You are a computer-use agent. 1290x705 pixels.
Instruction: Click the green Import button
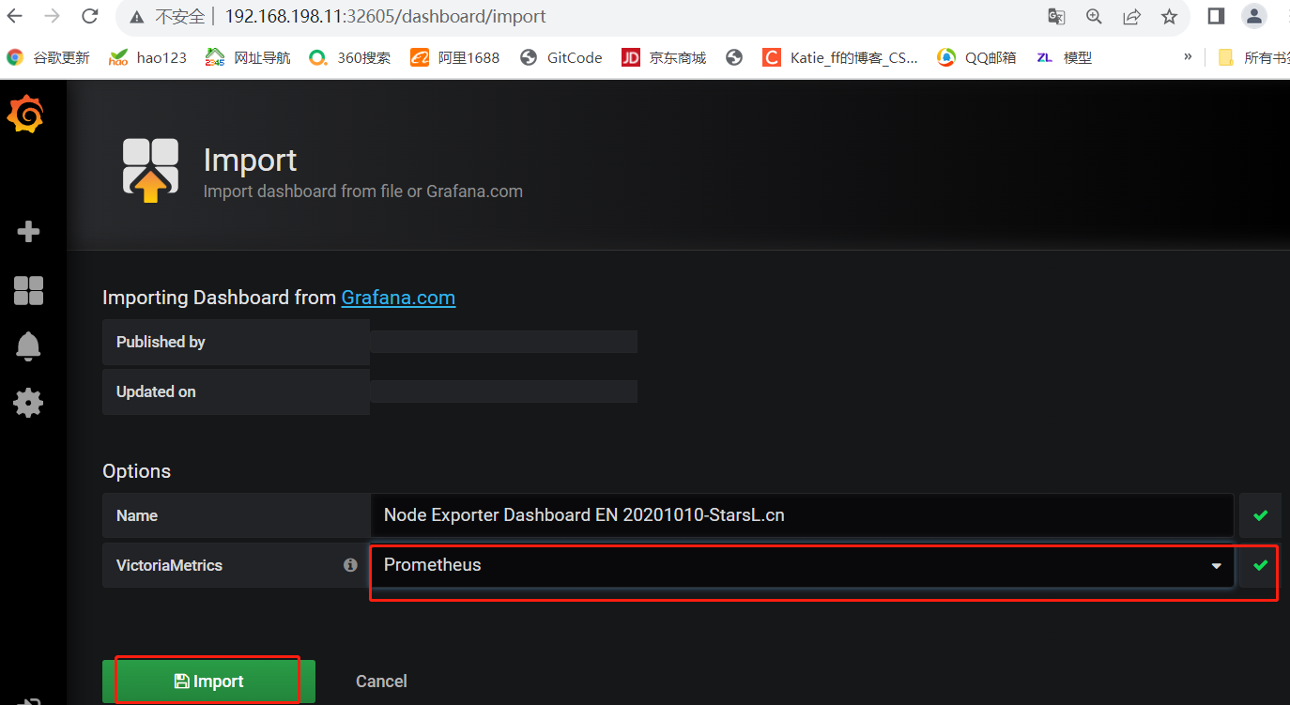tap(208, 682)
